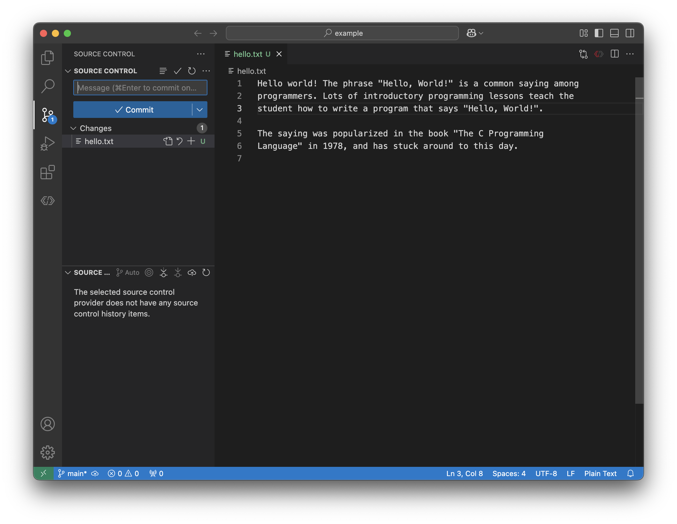Open editor more actions menu
Screen dimensions: 677x524
(630, 54)
